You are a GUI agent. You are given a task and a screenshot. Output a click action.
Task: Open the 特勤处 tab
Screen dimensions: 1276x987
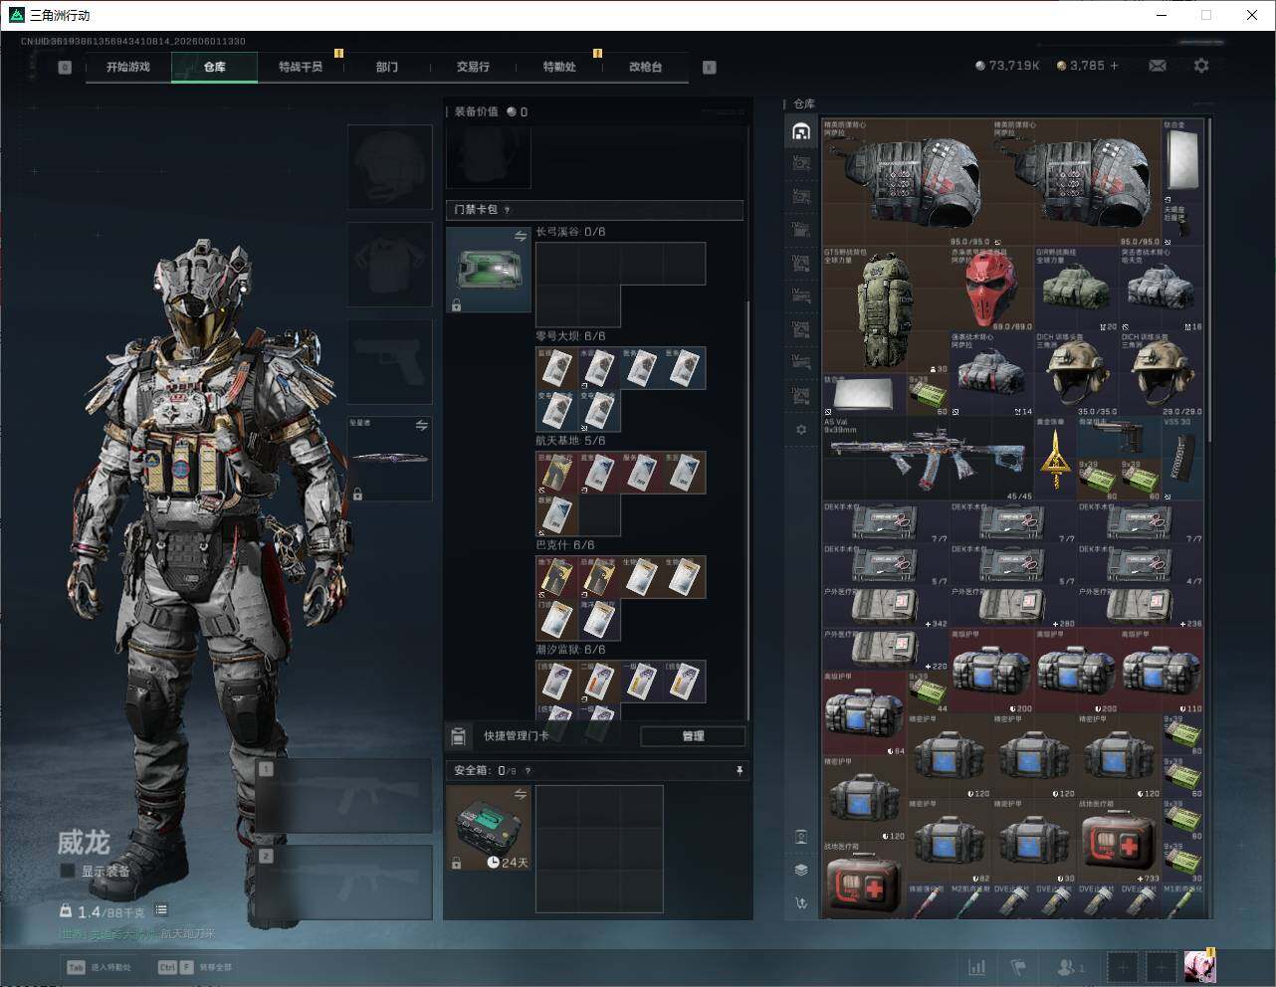point(559,67)
